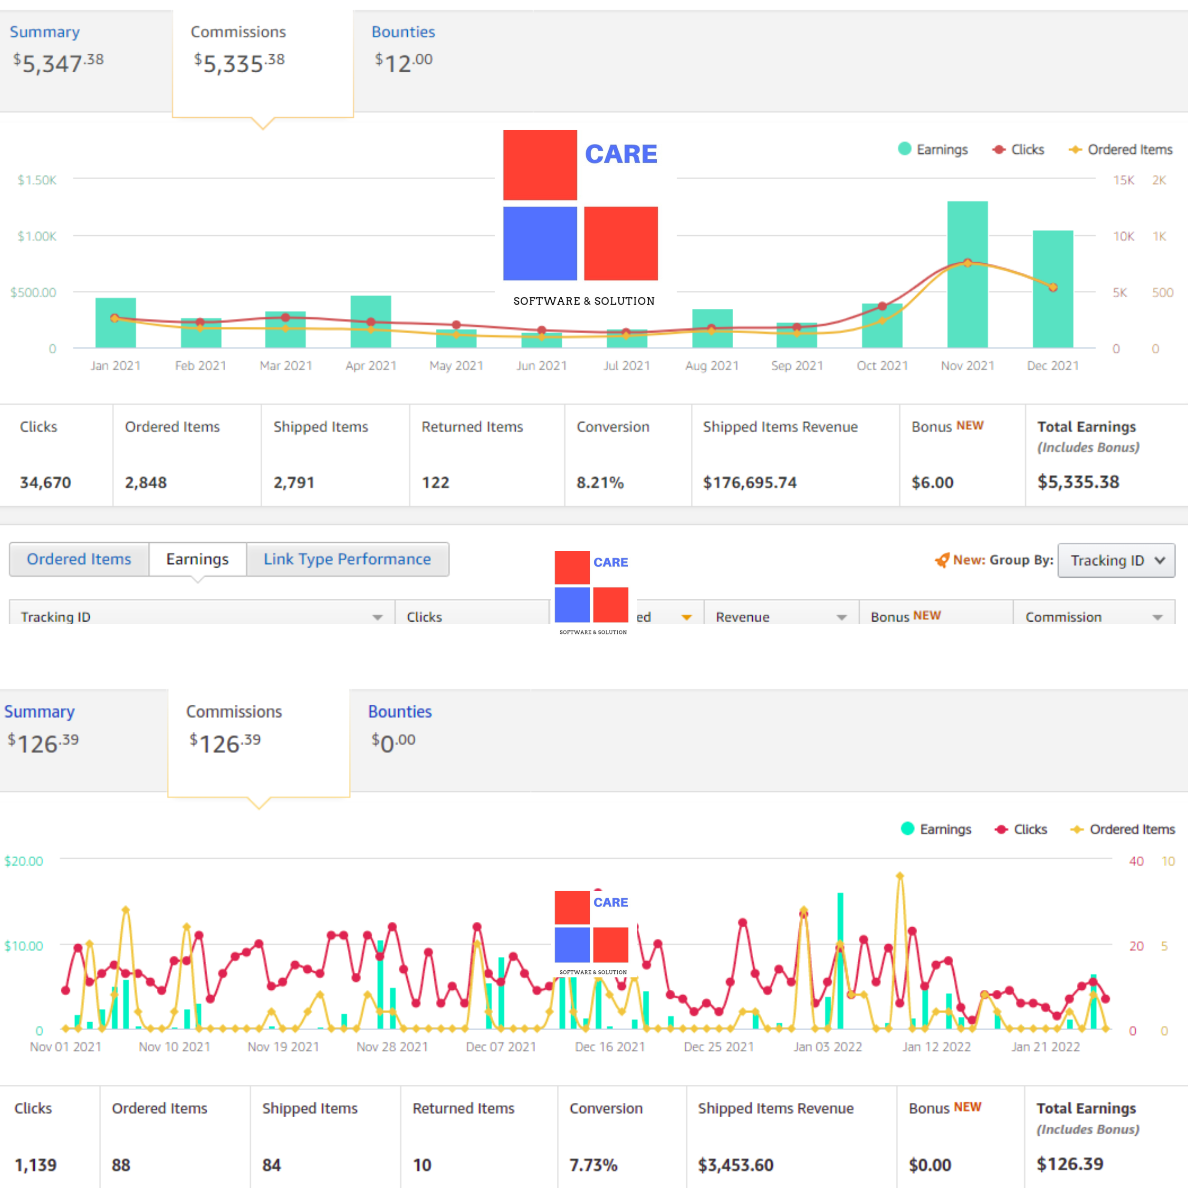Toggle Earnings legend in monthly chart
Screen dimensions: 1188x1188
click(933, 149)
